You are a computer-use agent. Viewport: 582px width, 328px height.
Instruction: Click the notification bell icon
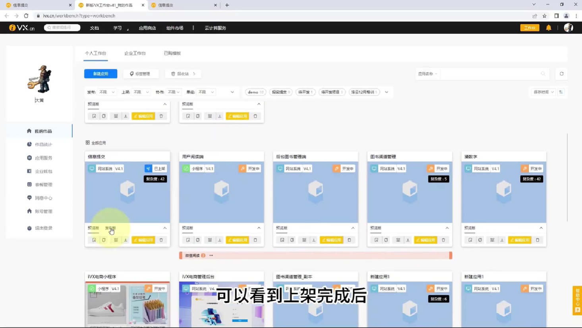coord(549,28)
